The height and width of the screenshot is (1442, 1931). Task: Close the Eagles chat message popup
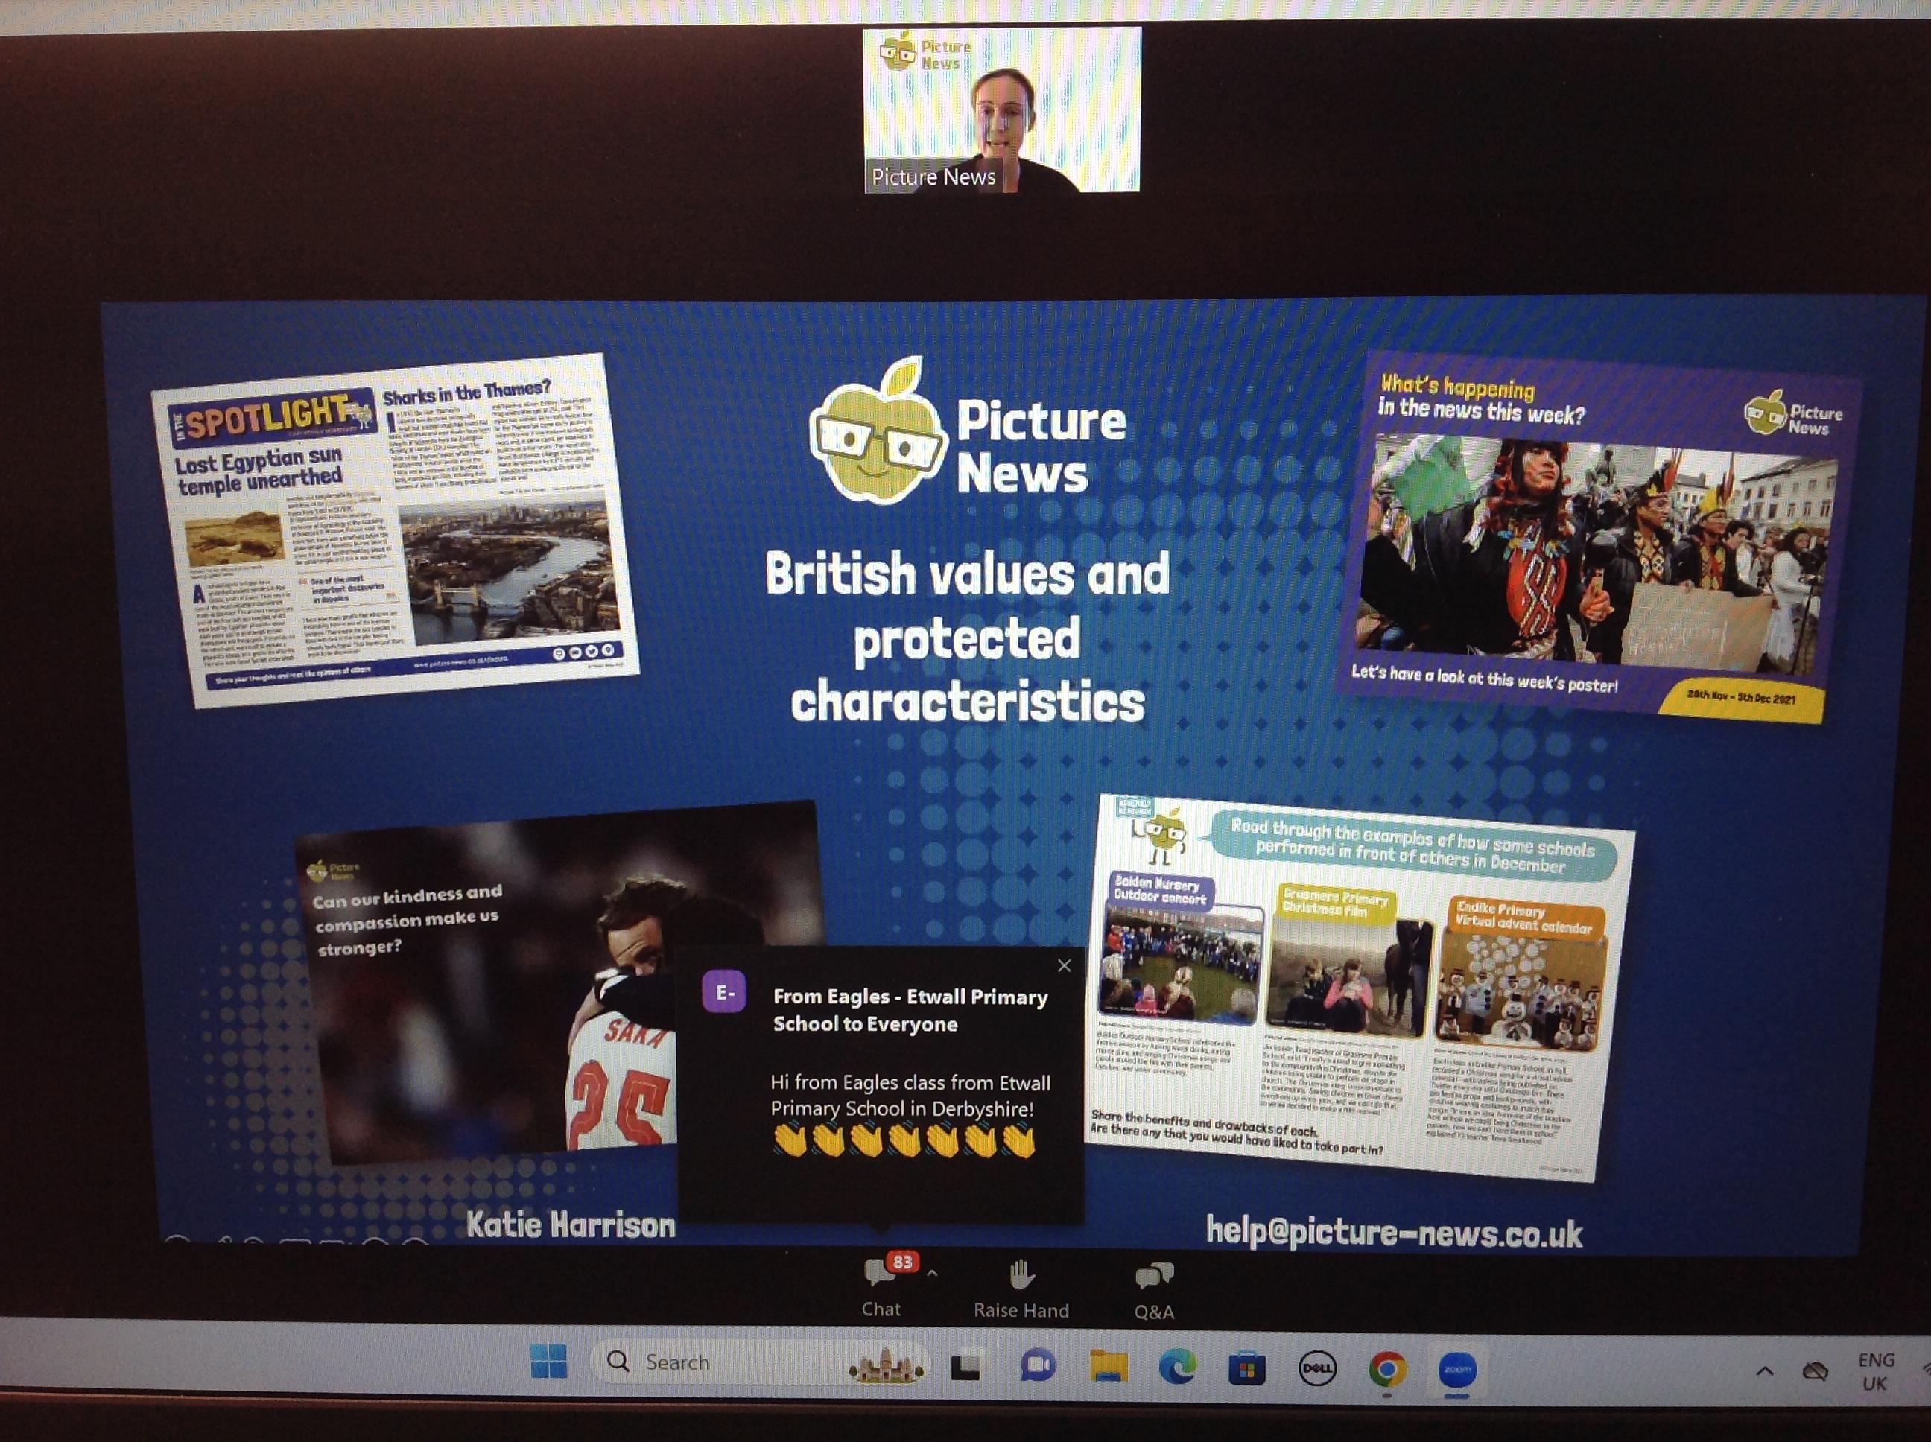coord(1064,965)
